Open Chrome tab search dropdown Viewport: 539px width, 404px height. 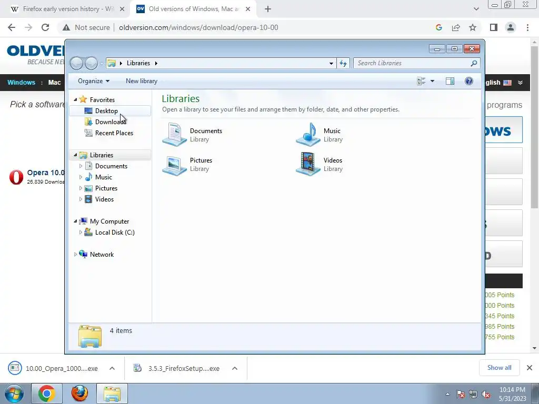(476, 9)
